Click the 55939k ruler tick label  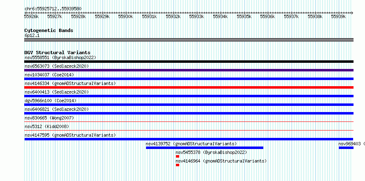coord(338,16)
